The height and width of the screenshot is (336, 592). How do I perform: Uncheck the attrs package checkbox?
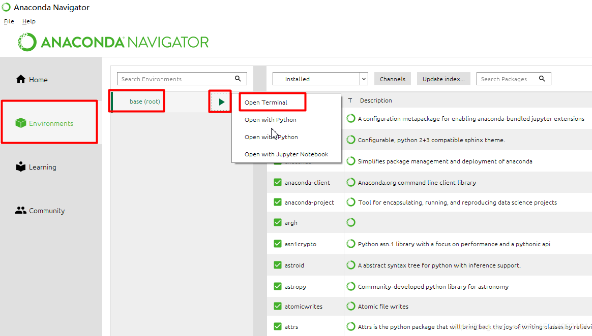coord(278,326)
